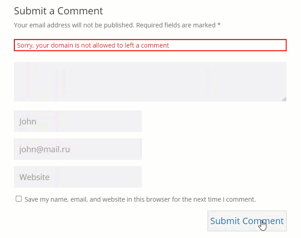
Task: Click the 'Website' placeholder text
Action: 34,177
